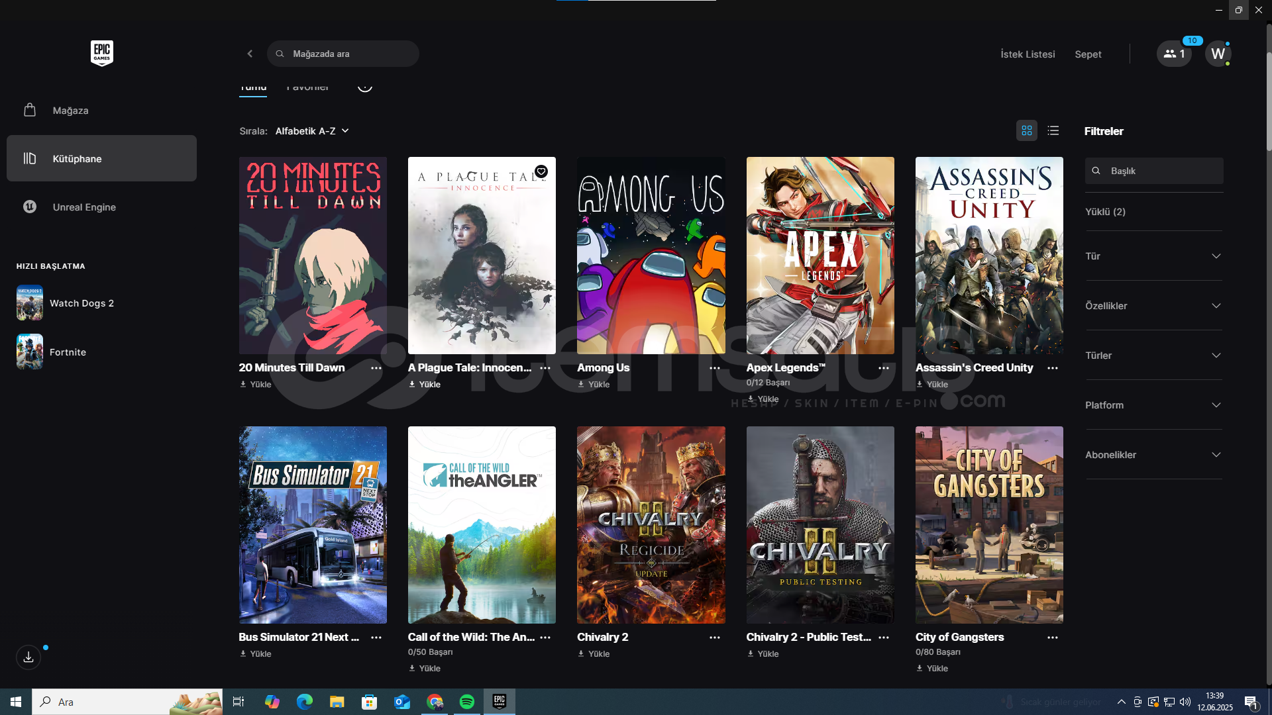Open more options for Apex Legends
The height and width of the screenshot is (715, 1272).
click(x=884, y=368)
